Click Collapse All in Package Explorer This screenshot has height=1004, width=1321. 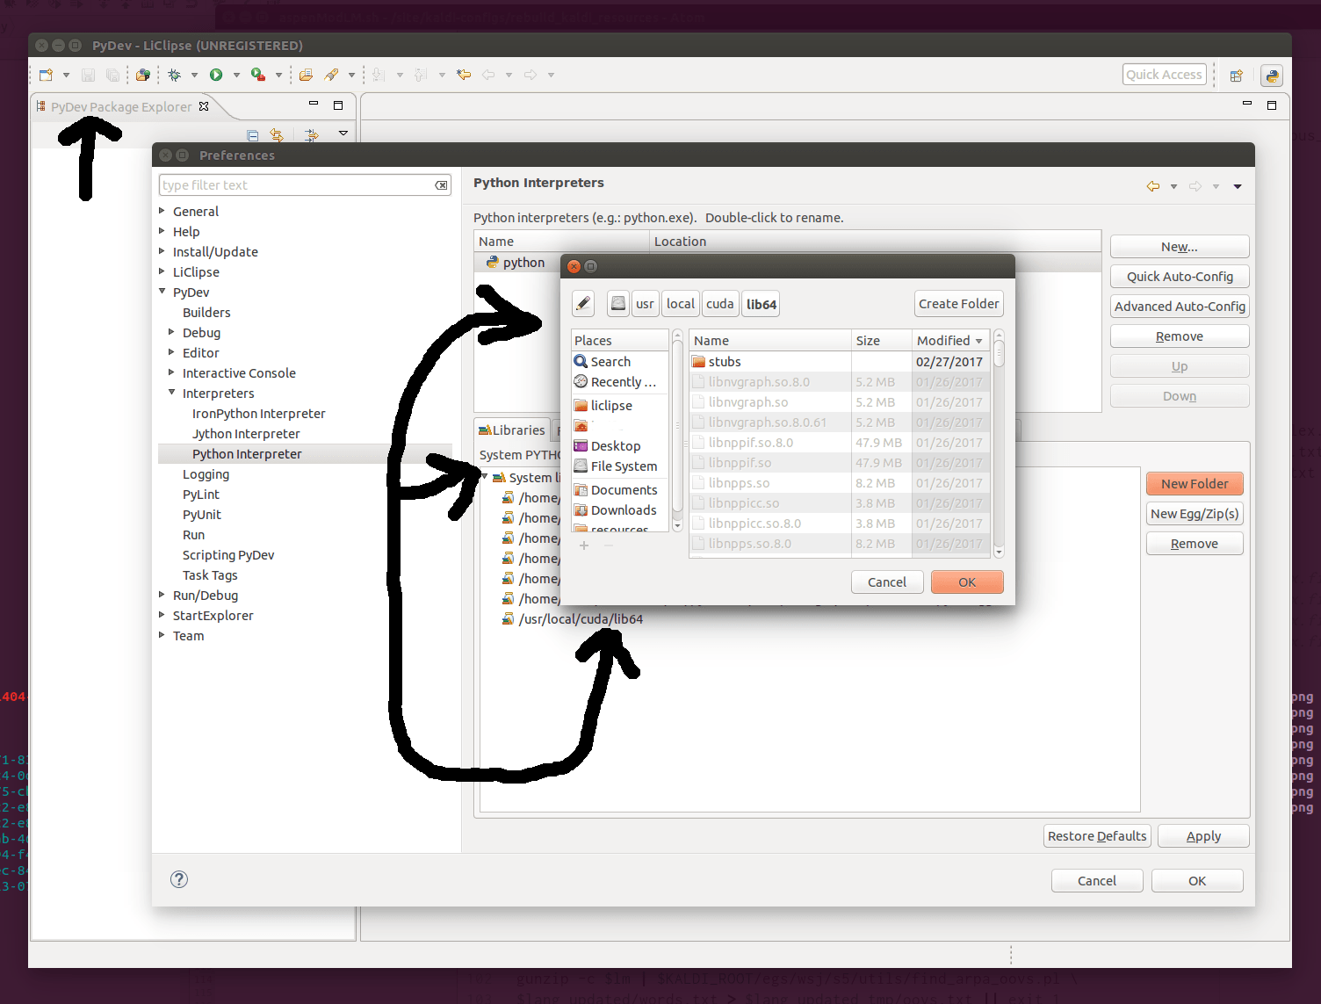[253, 135]
